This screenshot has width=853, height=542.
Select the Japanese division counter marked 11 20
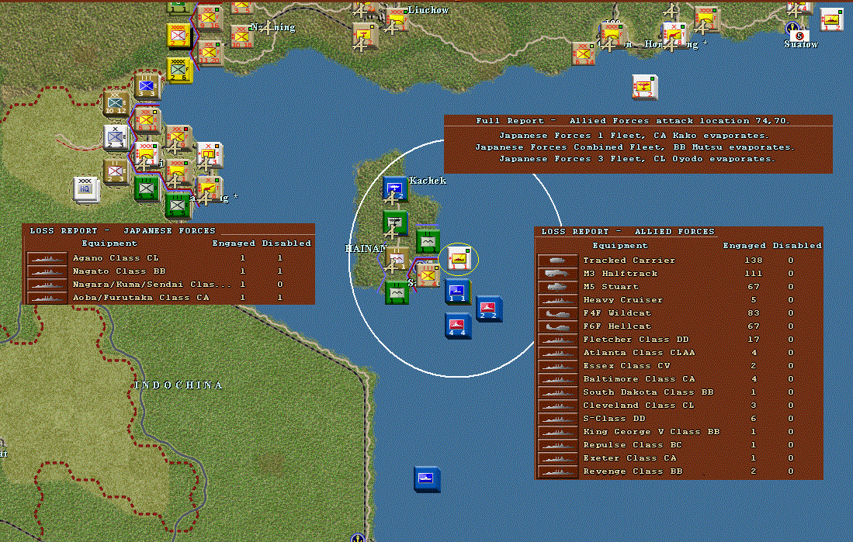[210, 53]
